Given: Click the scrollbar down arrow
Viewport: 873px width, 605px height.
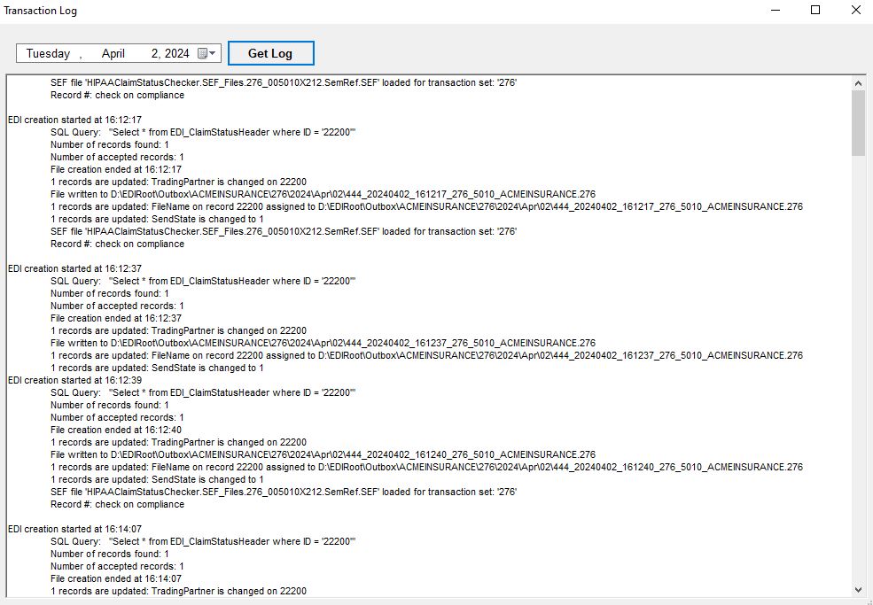Looking at the screenshot, I should point(858,590).
